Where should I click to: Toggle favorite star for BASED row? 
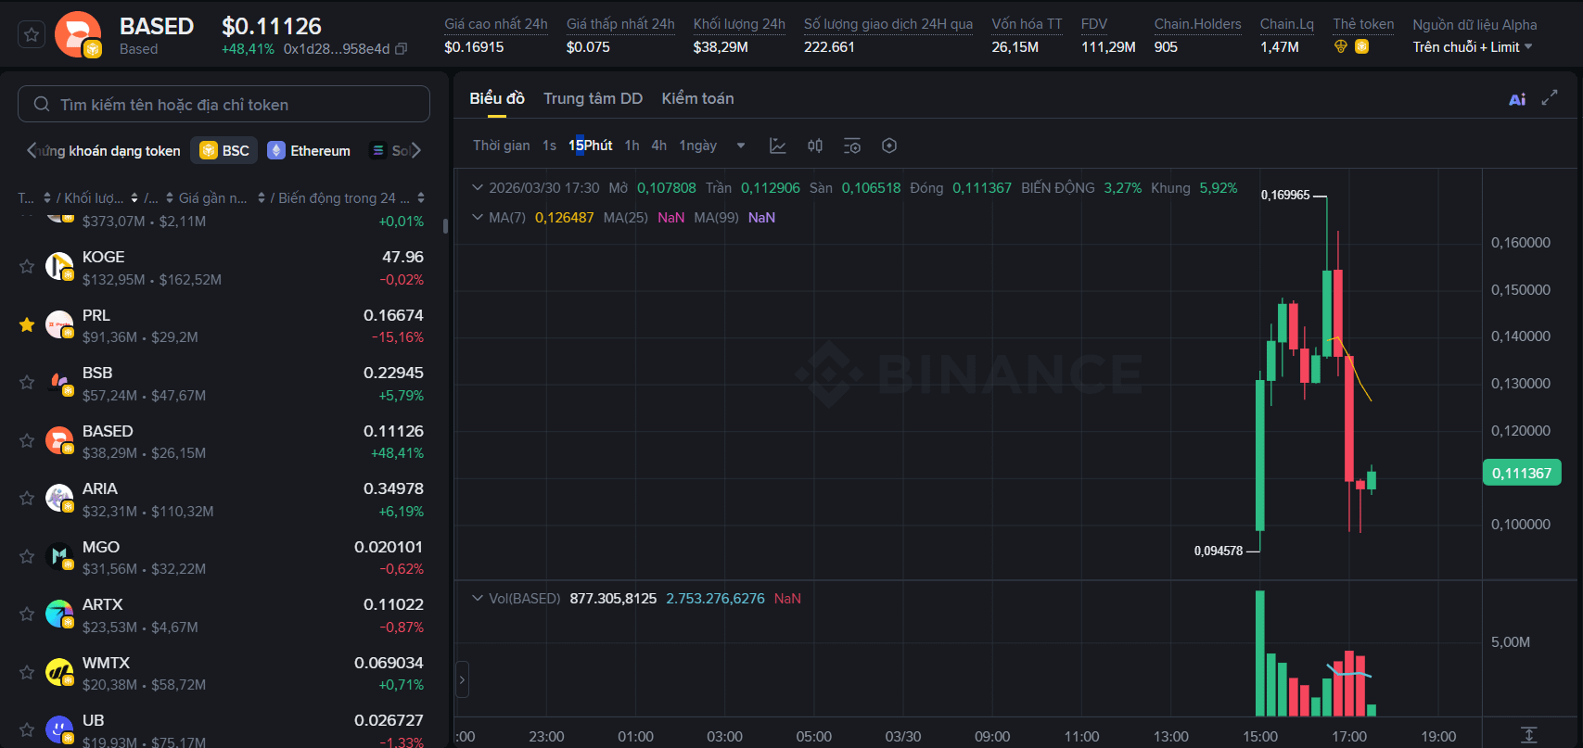coord(27,440)
